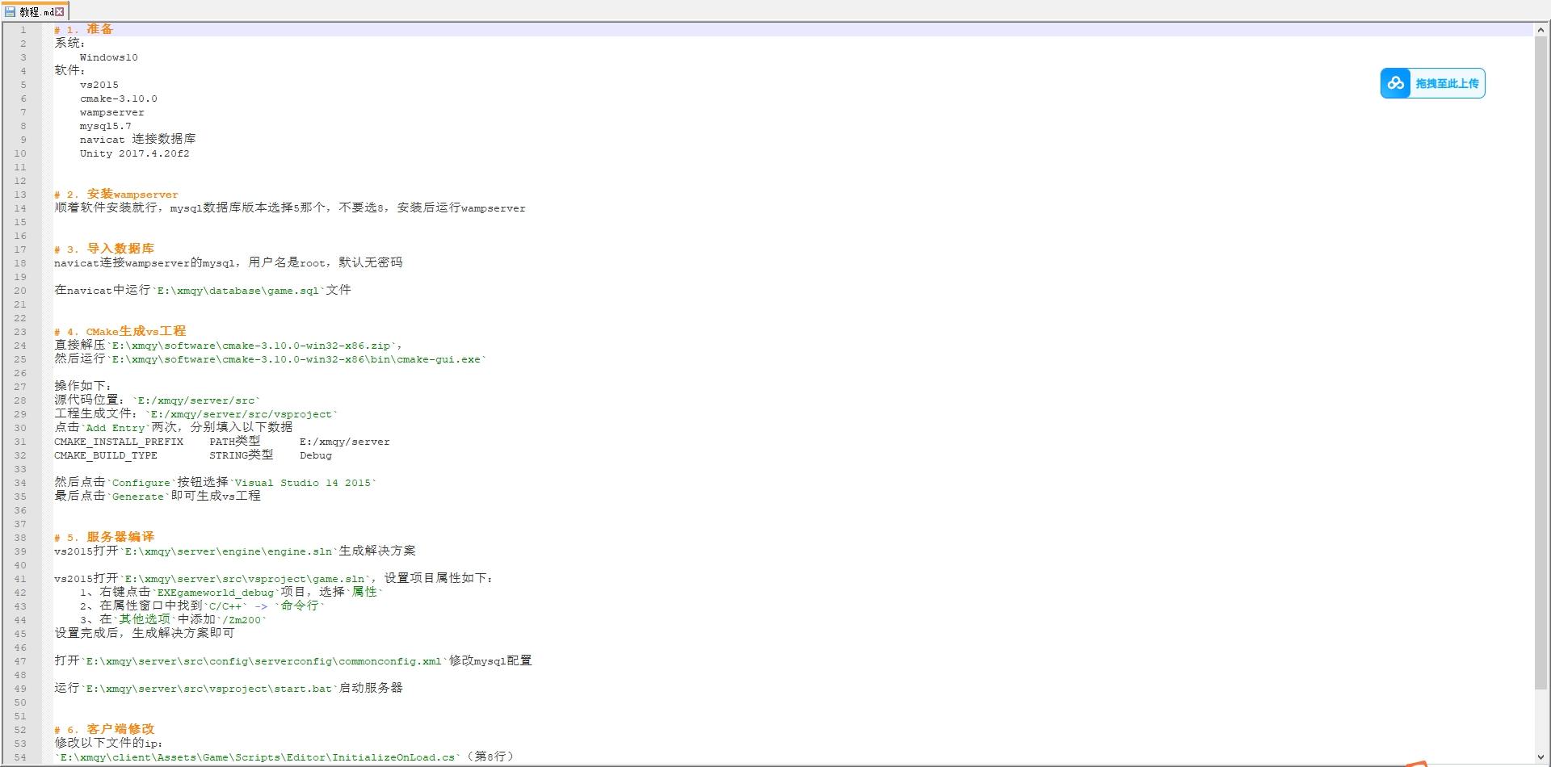1551x767 pixels.
Task: Switch to the 教程.md document tab
Action: pyautogui.click(x=35, y=11)
